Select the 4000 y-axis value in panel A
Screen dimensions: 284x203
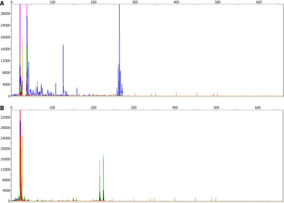6,84
